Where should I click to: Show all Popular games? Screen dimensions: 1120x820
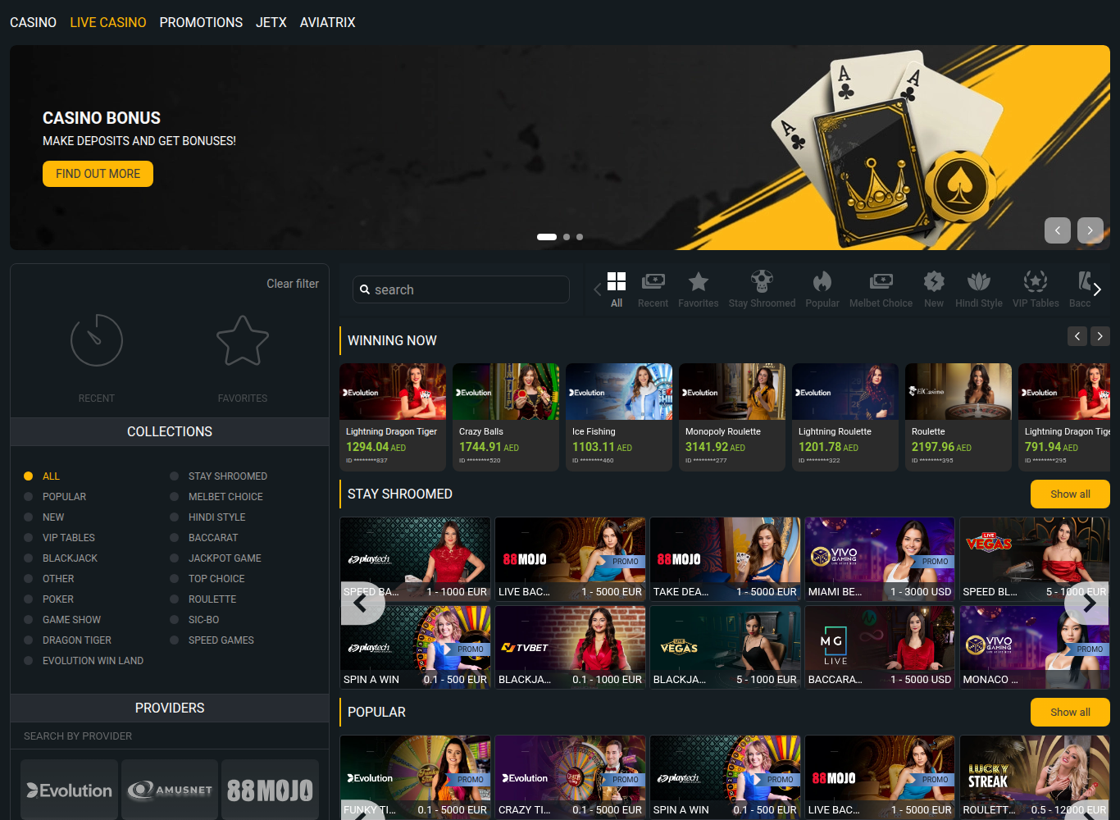coord(1070,713)
